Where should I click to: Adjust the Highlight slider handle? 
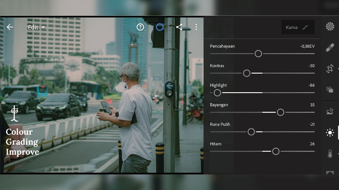(217, 93)
